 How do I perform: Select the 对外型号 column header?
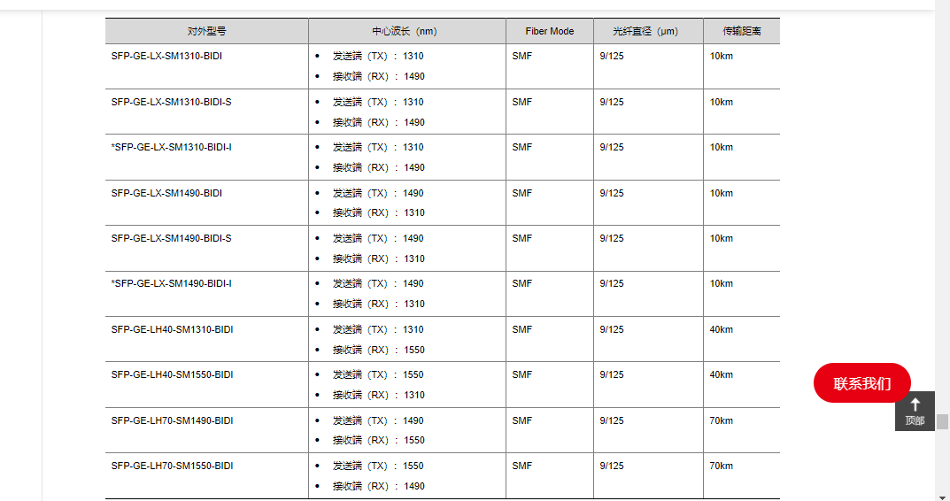pos(206,31)
